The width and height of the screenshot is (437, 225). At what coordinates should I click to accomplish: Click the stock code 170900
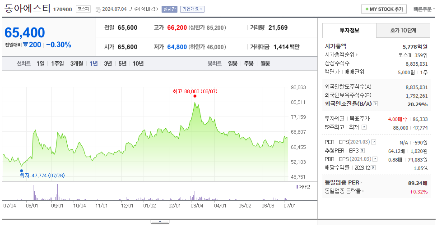pyautogui.click(x=63, y=9)
